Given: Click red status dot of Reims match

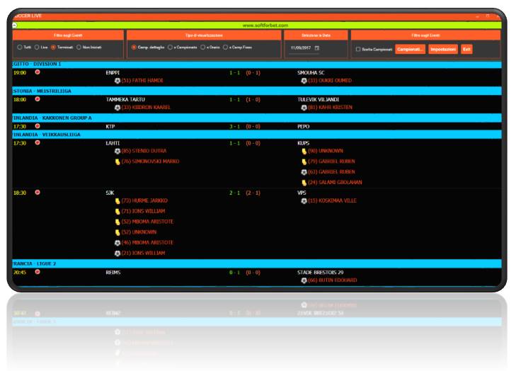Looking at the screenshot, I should coord(38,272).
